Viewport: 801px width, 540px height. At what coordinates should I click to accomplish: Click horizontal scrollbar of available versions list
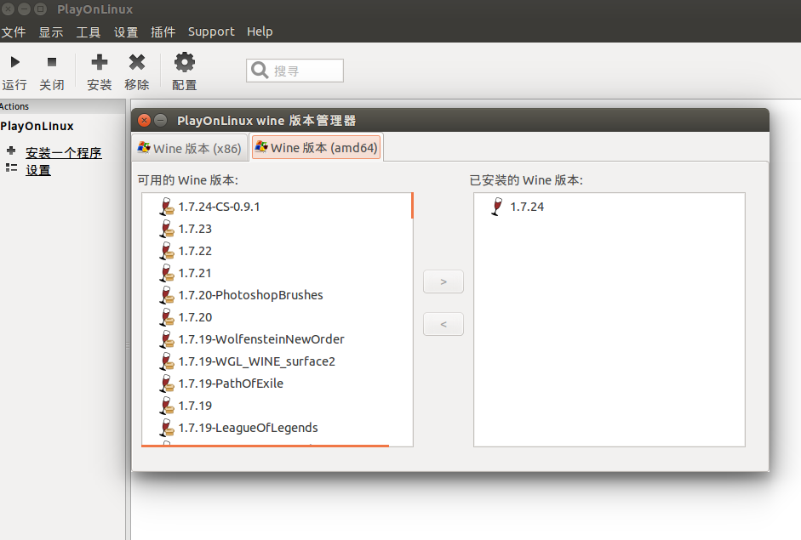[265, 446]
